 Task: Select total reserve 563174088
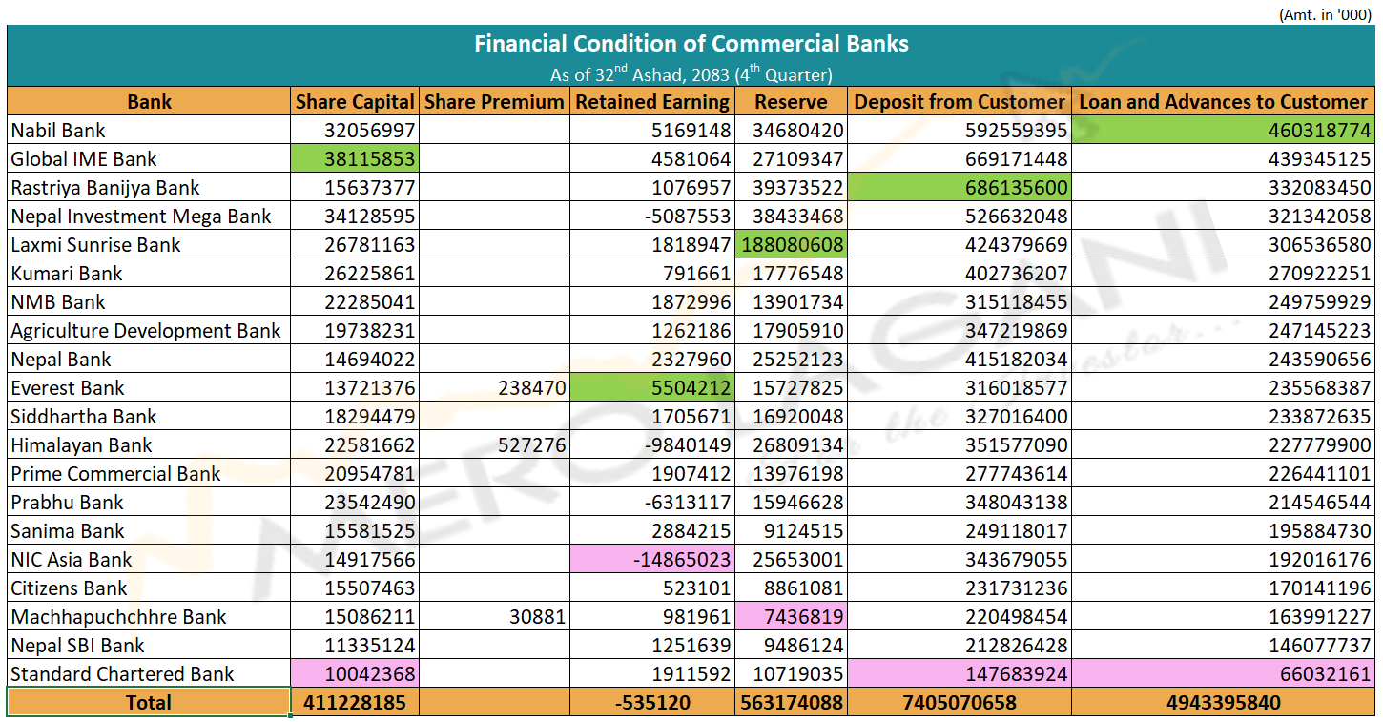791,703
